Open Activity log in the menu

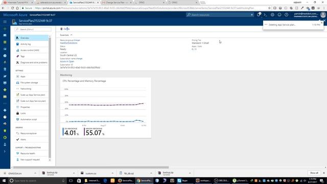(32, 44)
